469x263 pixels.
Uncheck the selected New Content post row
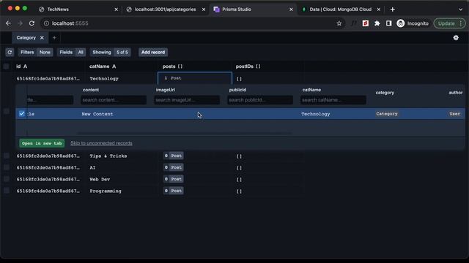coord(21,114)
